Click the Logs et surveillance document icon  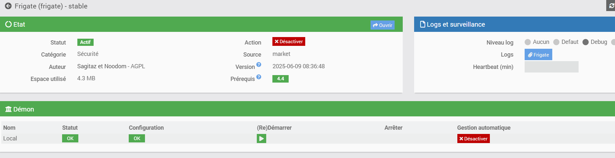click(x=423, y=24)
